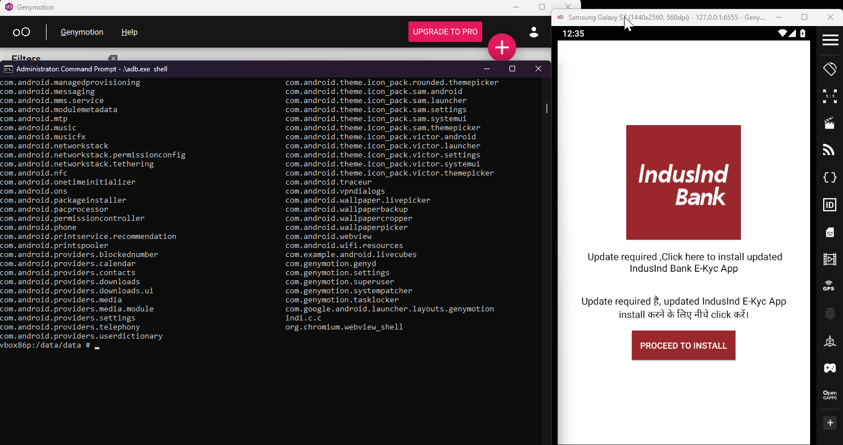This screenshot has height=445, width=843.
Task: Open the motion sensors cube widget
Action: pyautogui.click(x=830, y=341)
